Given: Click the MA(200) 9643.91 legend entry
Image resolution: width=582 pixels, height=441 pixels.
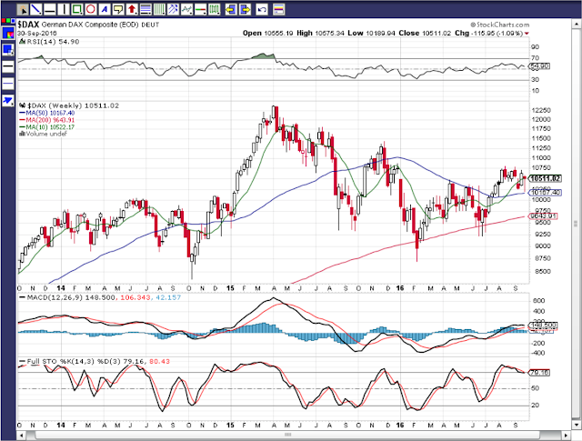Looking at the screenshot, I should (47, 120).
